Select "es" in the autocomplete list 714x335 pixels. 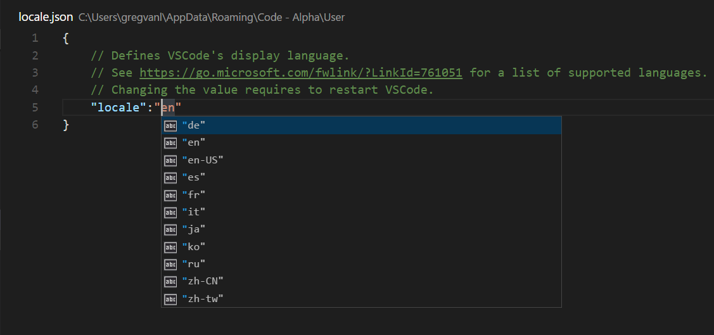click(x=362, y=177)
